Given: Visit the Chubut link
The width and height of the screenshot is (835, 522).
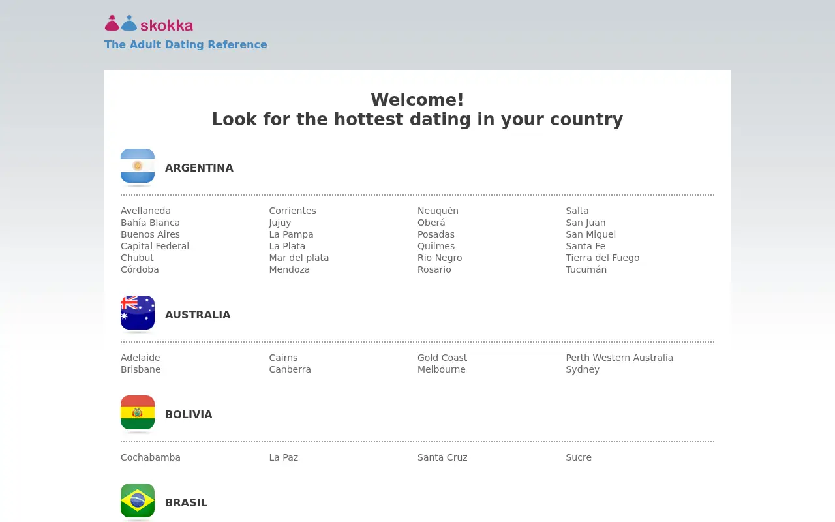Looking at the screenshot, I should click(x=137, y=258).
